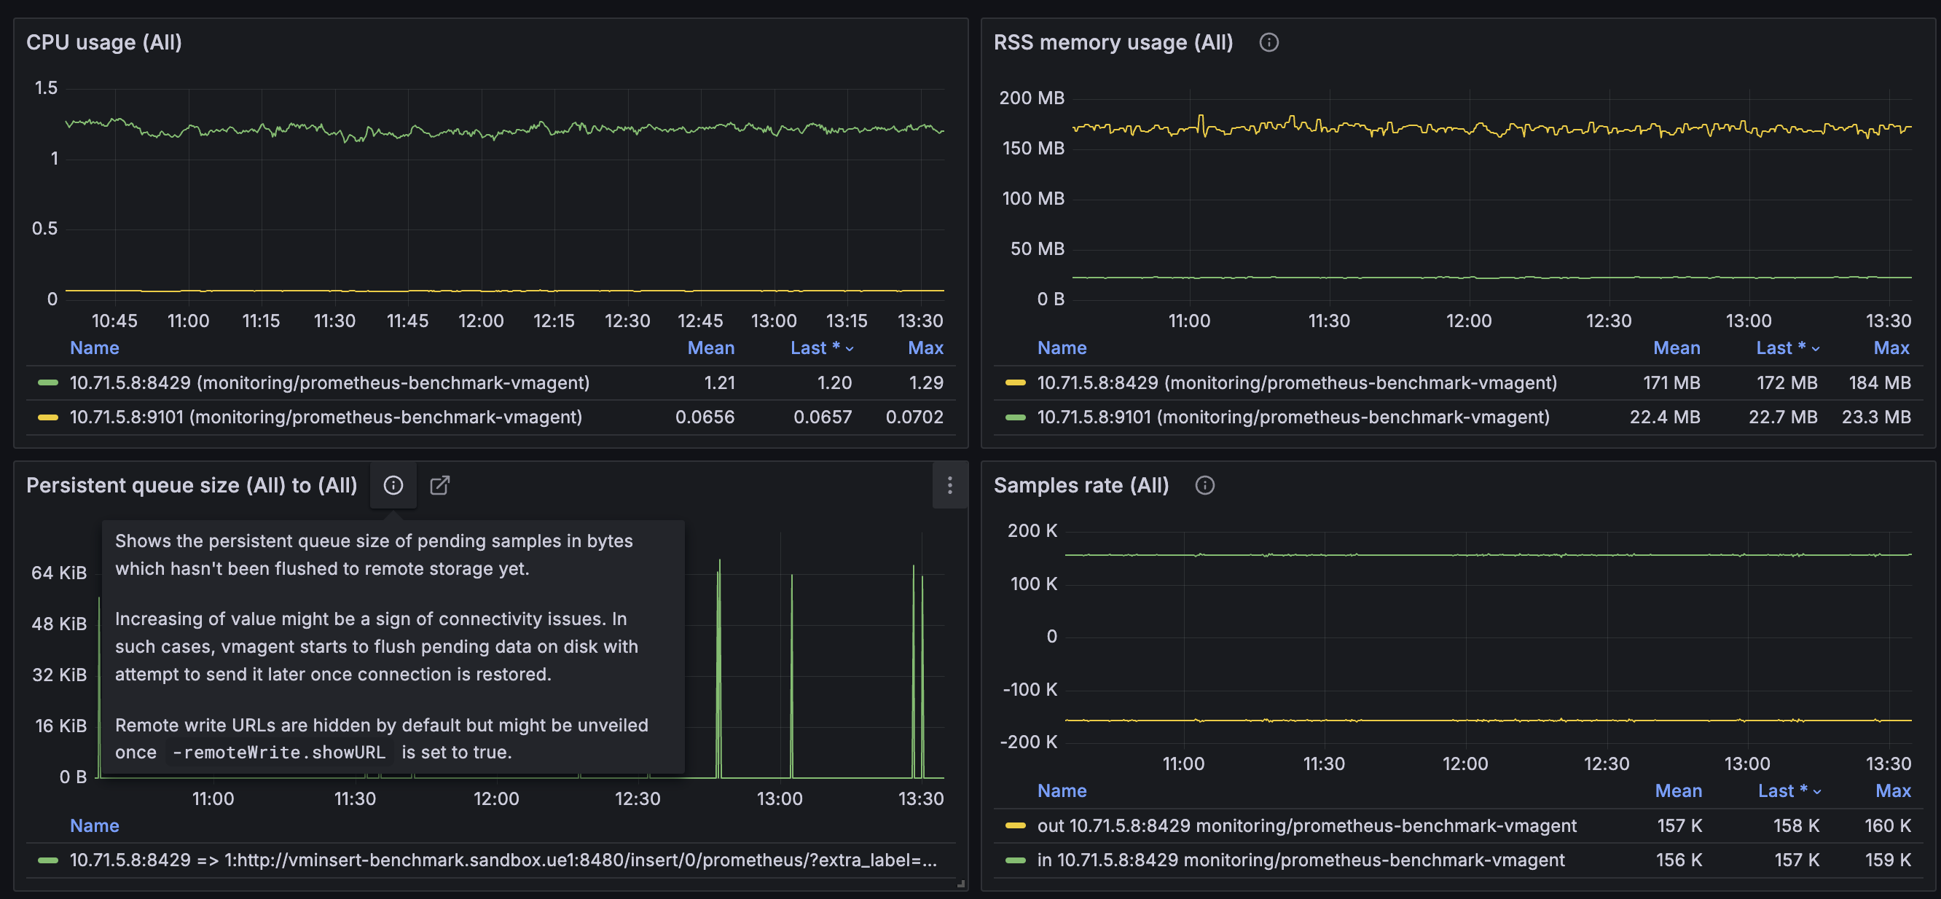Toggle the 'out' series in Samples rate legend

(x=1306, y=826)
